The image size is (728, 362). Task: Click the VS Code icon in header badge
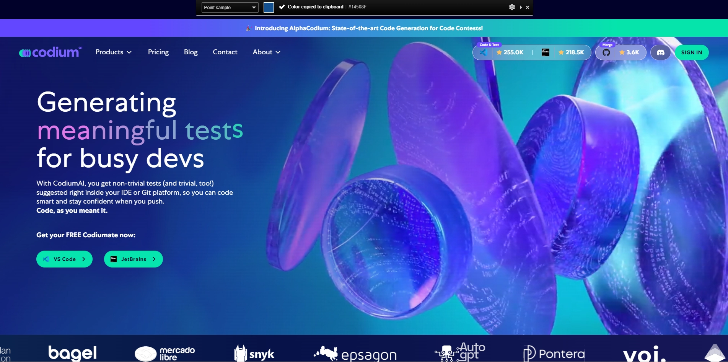483,52
